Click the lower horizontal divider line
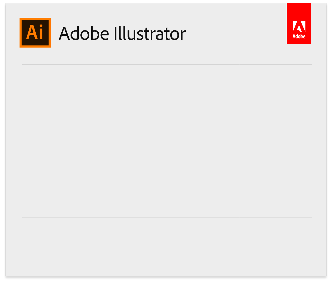The height and width of the screenshot is (290, 332). tap(167, 217)
